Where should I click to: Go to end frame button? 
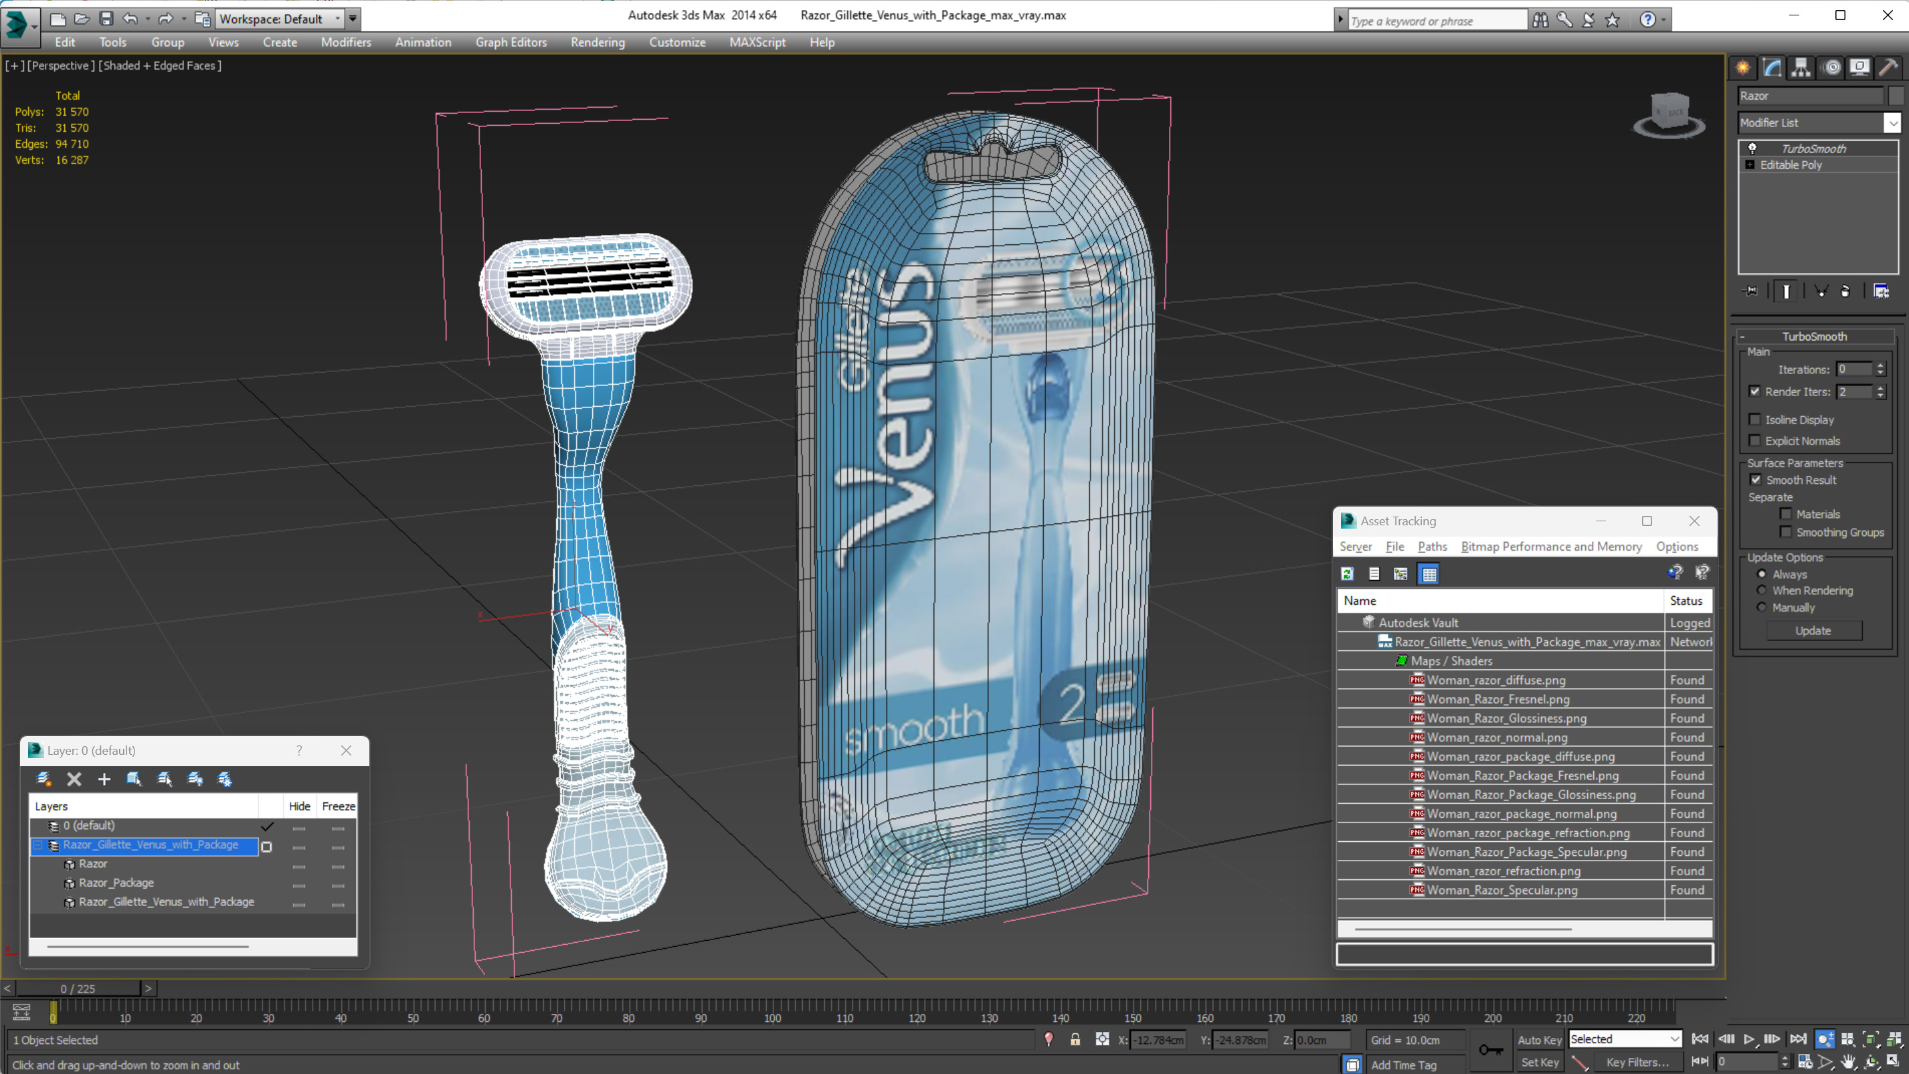pyautogui.click(x=1797, y=1039)
